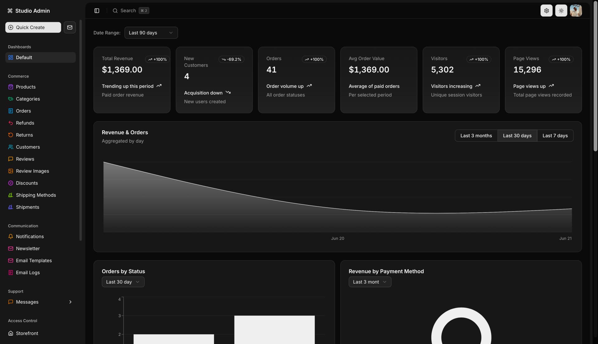Viewport: 598px width, 344px height.
Task: Click the taller bar in Orders by Status
Action: click(274, 330)
